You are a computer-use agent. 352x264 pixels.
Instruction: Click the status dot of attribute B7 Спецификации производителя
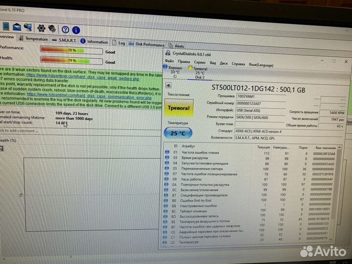(166, 195)
